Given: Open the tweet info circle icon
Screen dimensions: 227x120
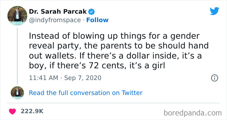Looking at the screenshot, I should pyautogui.click(x=215, y=78).
